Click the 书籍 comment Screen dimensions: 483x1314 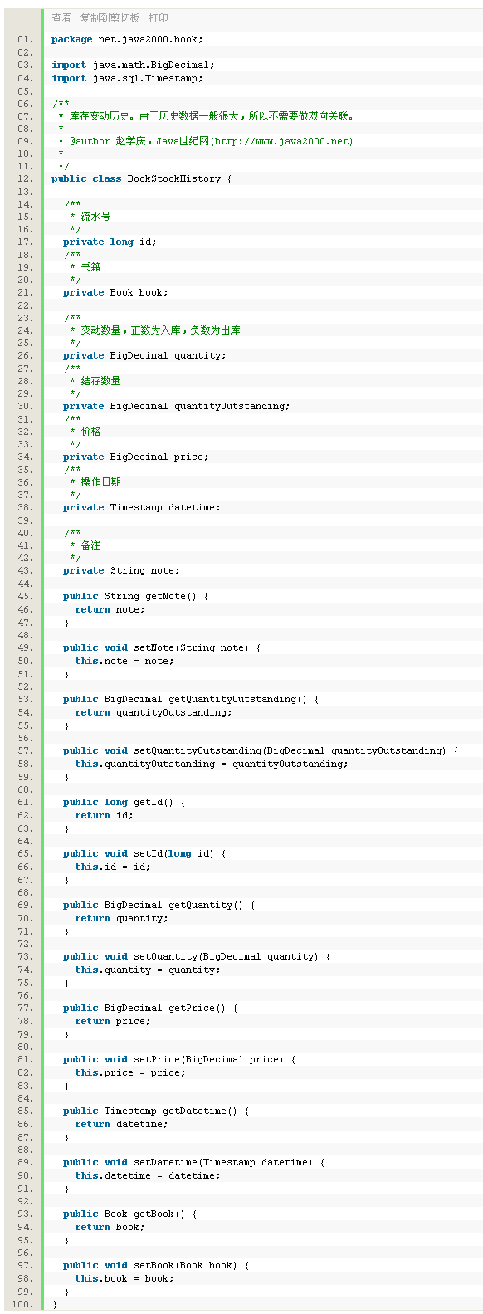pyautogui.click(x=85, y=267)
